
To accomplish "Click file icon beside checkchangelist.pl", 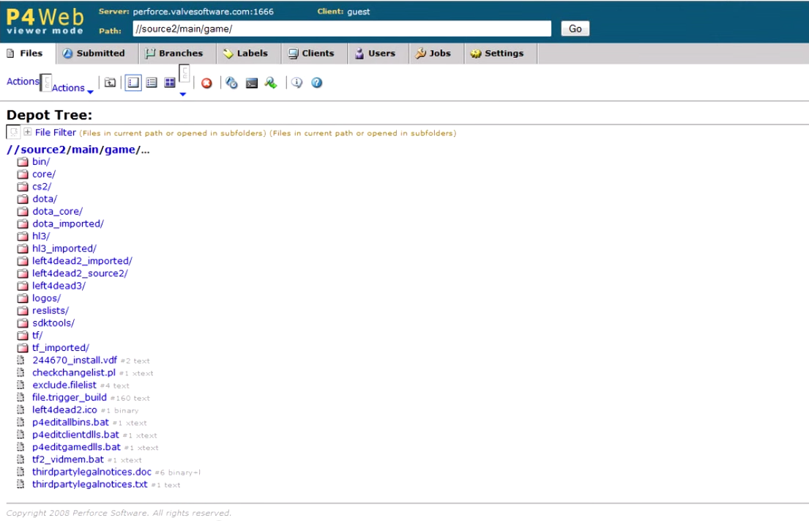I will pyautogui.click(x=20, y=372).
